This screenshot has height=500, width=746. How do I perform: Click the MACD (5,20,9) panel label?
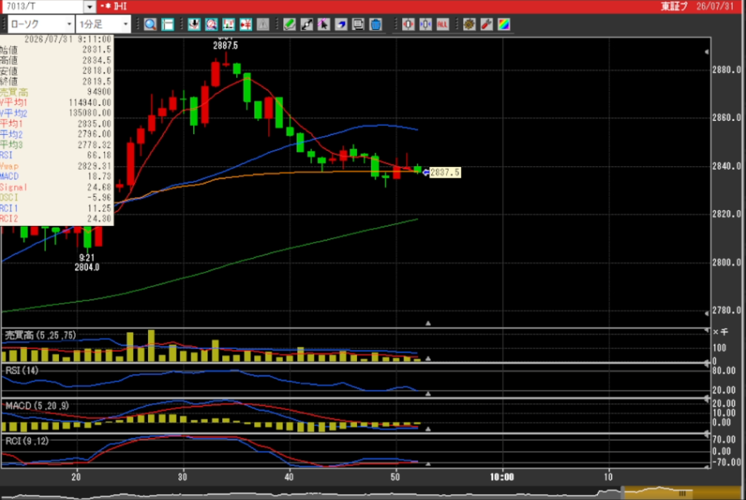(37, 406)
